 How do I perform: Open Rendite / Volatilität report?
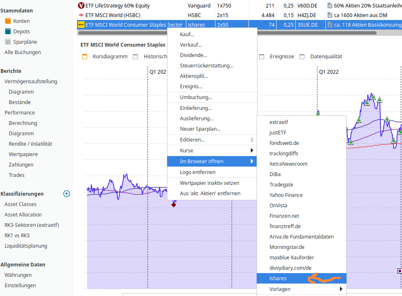point(30,144)
